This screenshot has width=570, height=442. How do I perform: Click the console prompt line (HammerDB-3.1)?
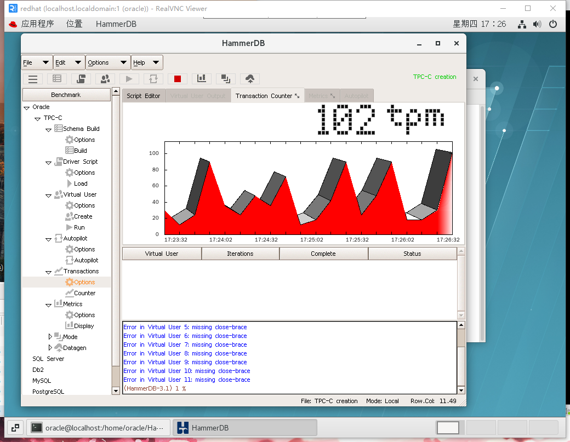coord(155,388)
